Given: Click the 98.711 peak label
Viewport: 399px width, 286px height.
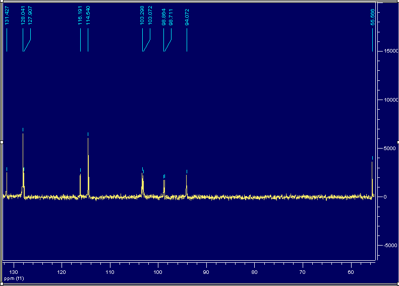Looking at the screenshot, I should (x=171, y=17).
